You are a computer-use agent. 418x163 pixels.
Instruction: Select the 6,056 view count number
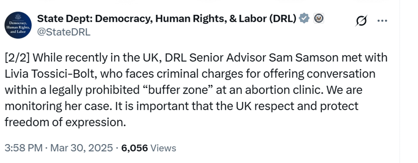(x=134, y=148)
